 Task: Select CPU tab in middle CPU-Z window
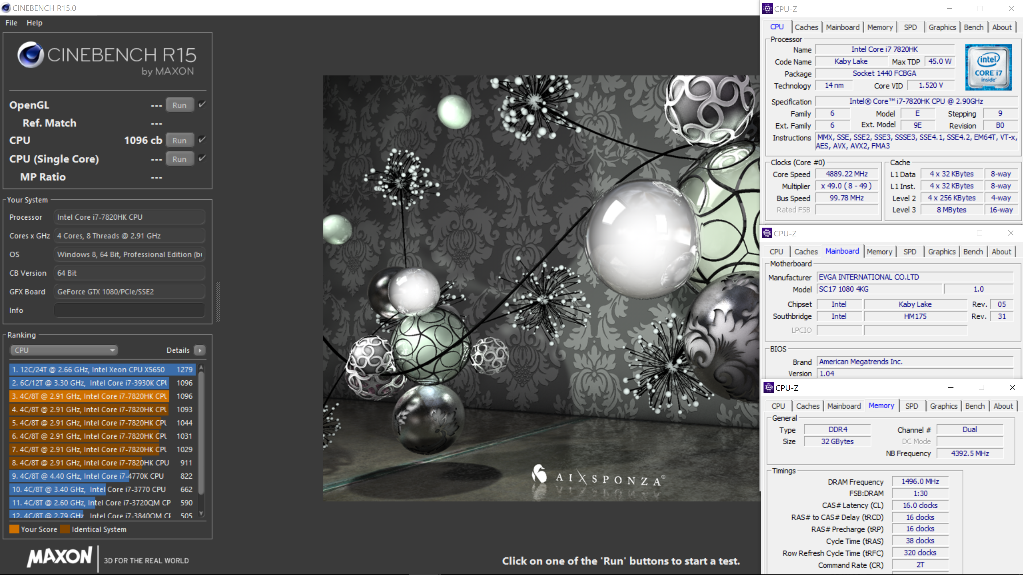(x=776, y=252)
